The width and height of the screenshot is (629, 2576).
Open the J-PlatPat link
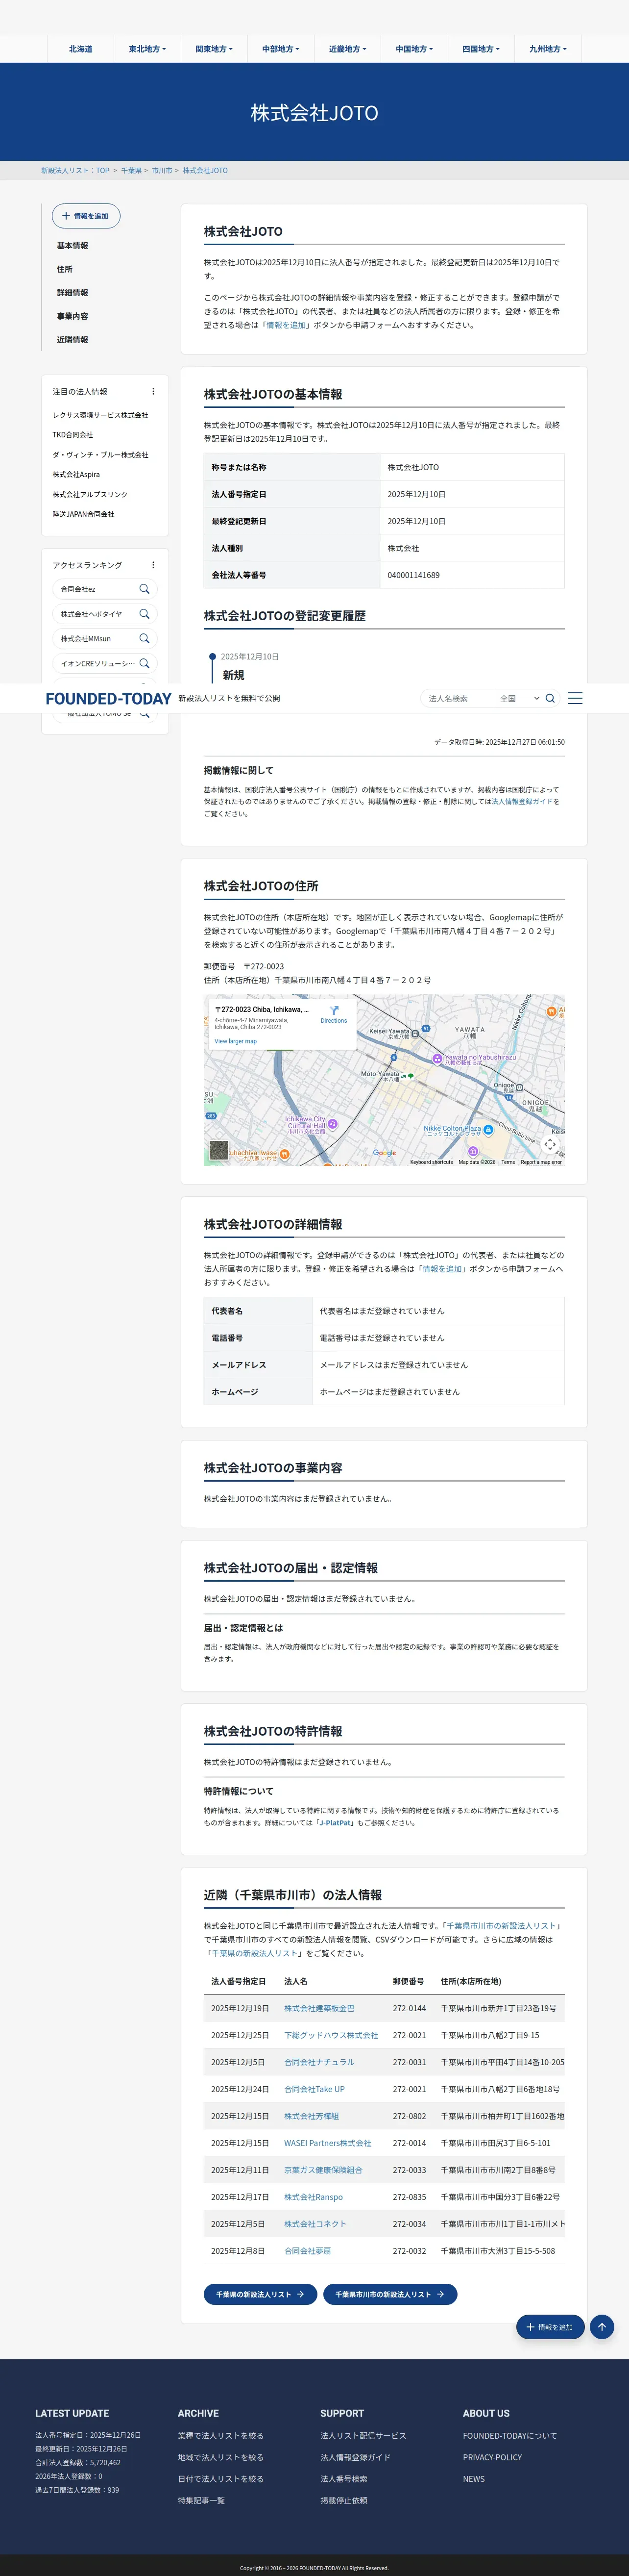[x=336, y=1822]
